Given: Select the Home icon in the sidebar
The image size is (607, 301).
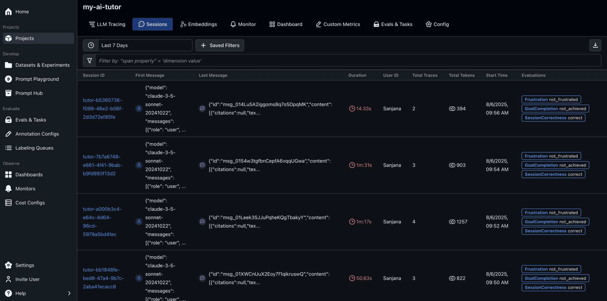Looking at the screenshot, I should pyautogui.click(x=8, y=11).
